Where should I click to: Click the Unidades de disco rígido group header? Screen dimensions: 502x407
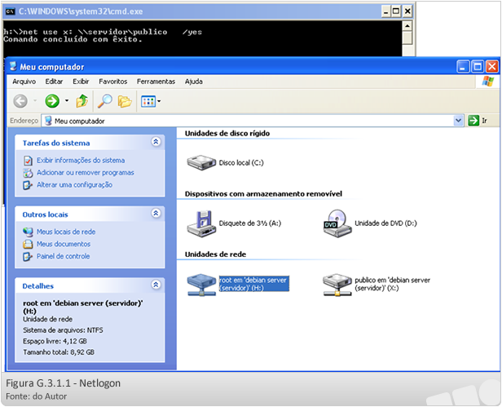[x=227, y=134]
